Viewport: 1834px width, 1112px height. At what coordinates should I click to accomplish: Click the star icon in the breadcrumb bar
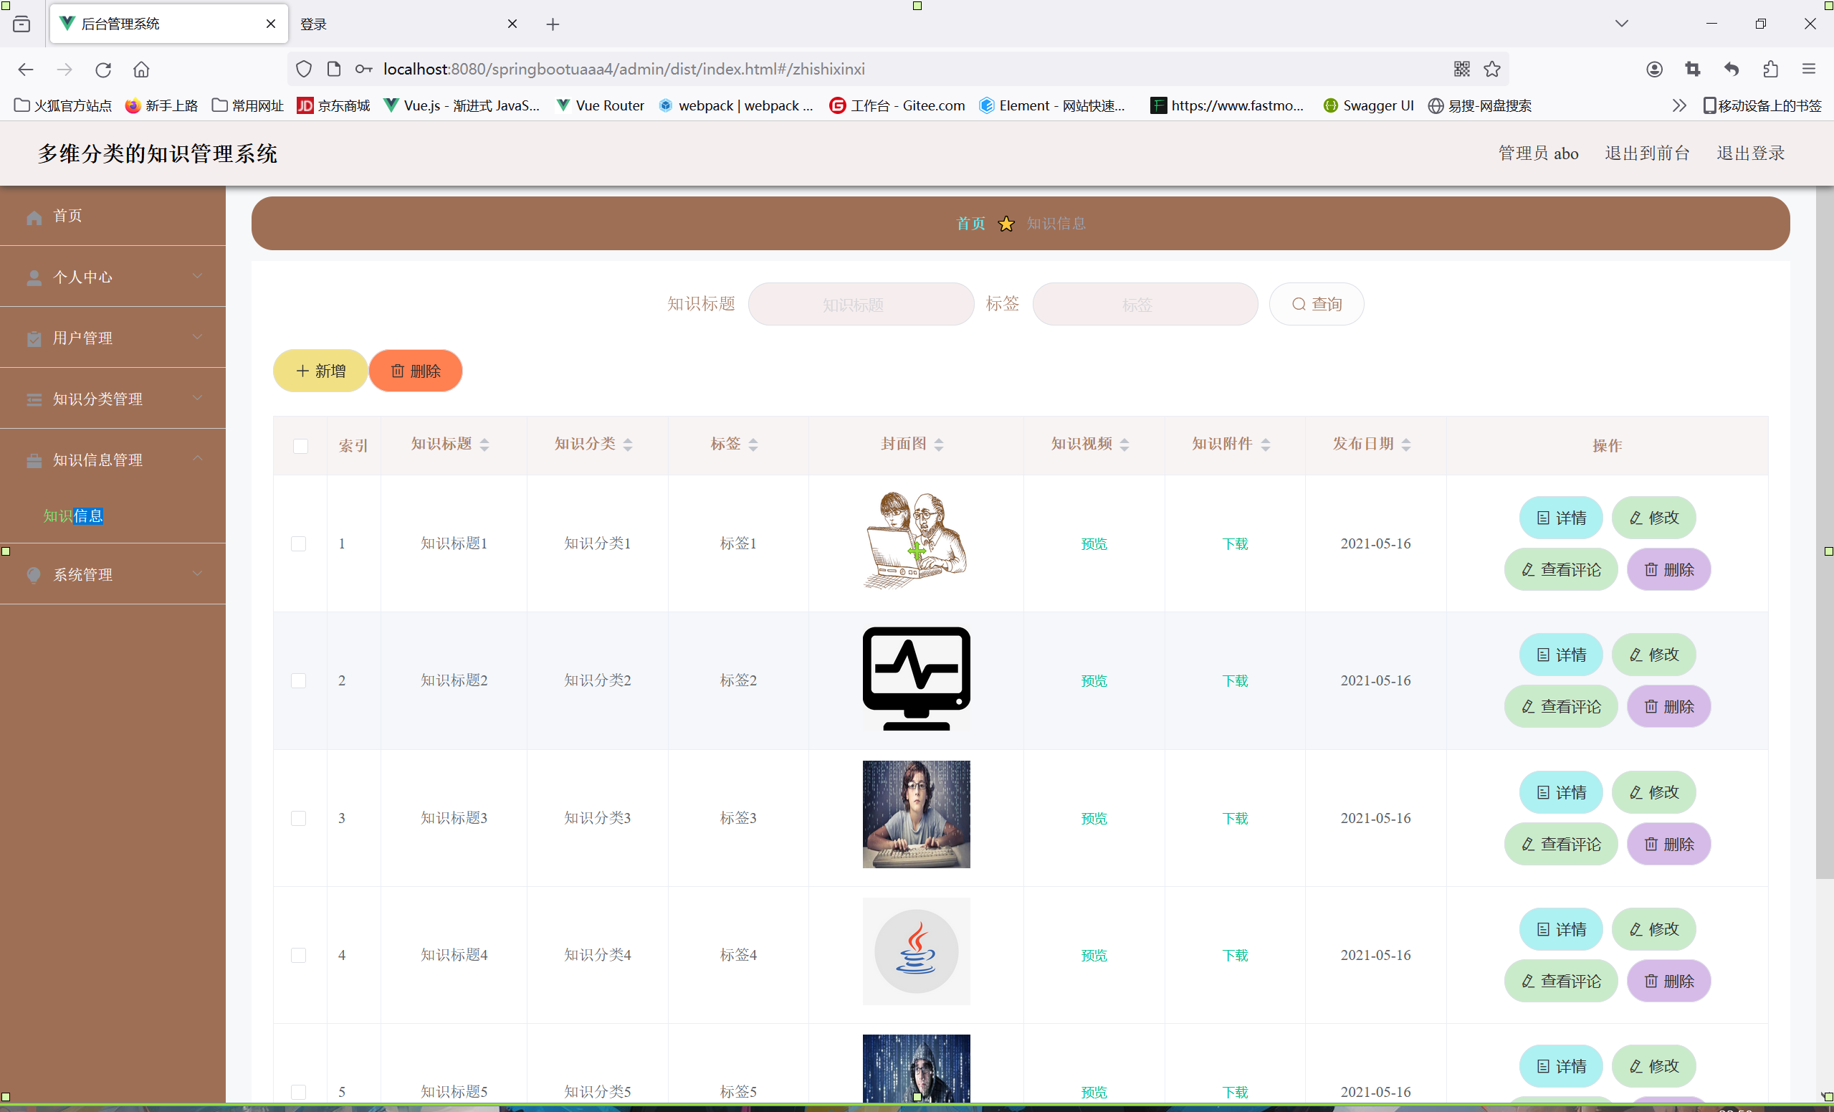(1006, 224)
